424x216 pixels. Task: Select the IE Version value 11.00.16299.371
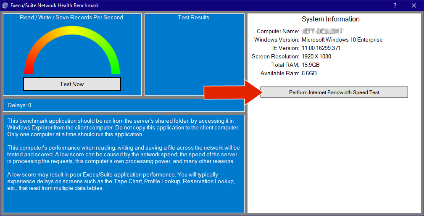point(321,48)
